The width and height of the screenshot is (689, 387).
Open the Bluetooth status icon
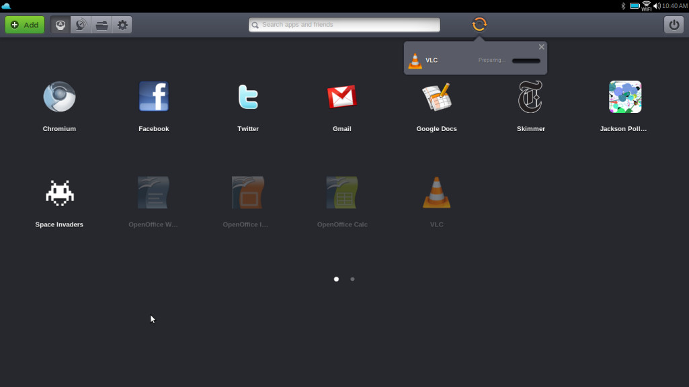click(623, 5)
